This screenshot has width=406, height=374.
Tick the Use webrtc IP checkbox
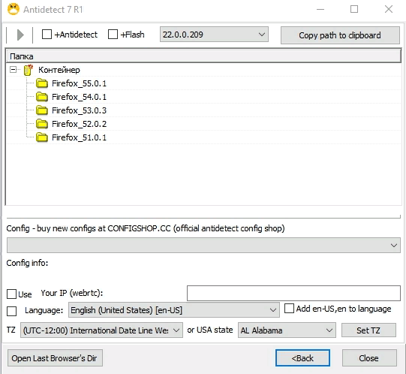[x=11, y=294]
